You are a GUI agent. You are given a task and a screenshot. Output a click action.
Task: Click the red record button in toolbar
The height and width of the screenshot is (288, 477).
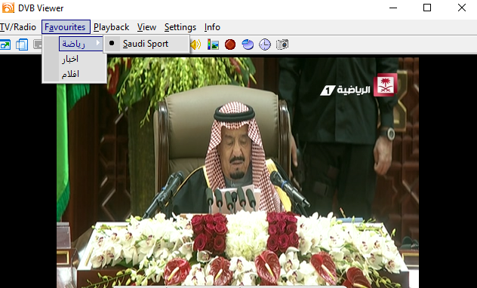(x=230, y=44)
